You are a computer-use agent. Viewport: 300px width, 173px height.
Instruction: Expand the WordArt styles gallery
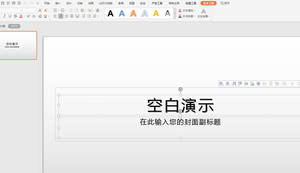click(174, 14)
